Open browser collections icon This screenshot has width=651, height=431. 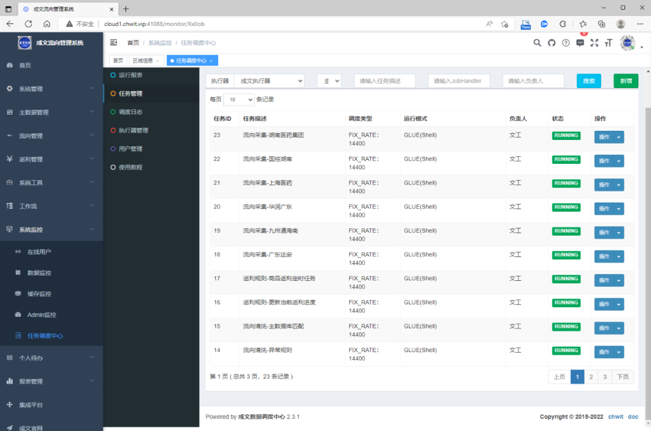click(x=602, y=24)
